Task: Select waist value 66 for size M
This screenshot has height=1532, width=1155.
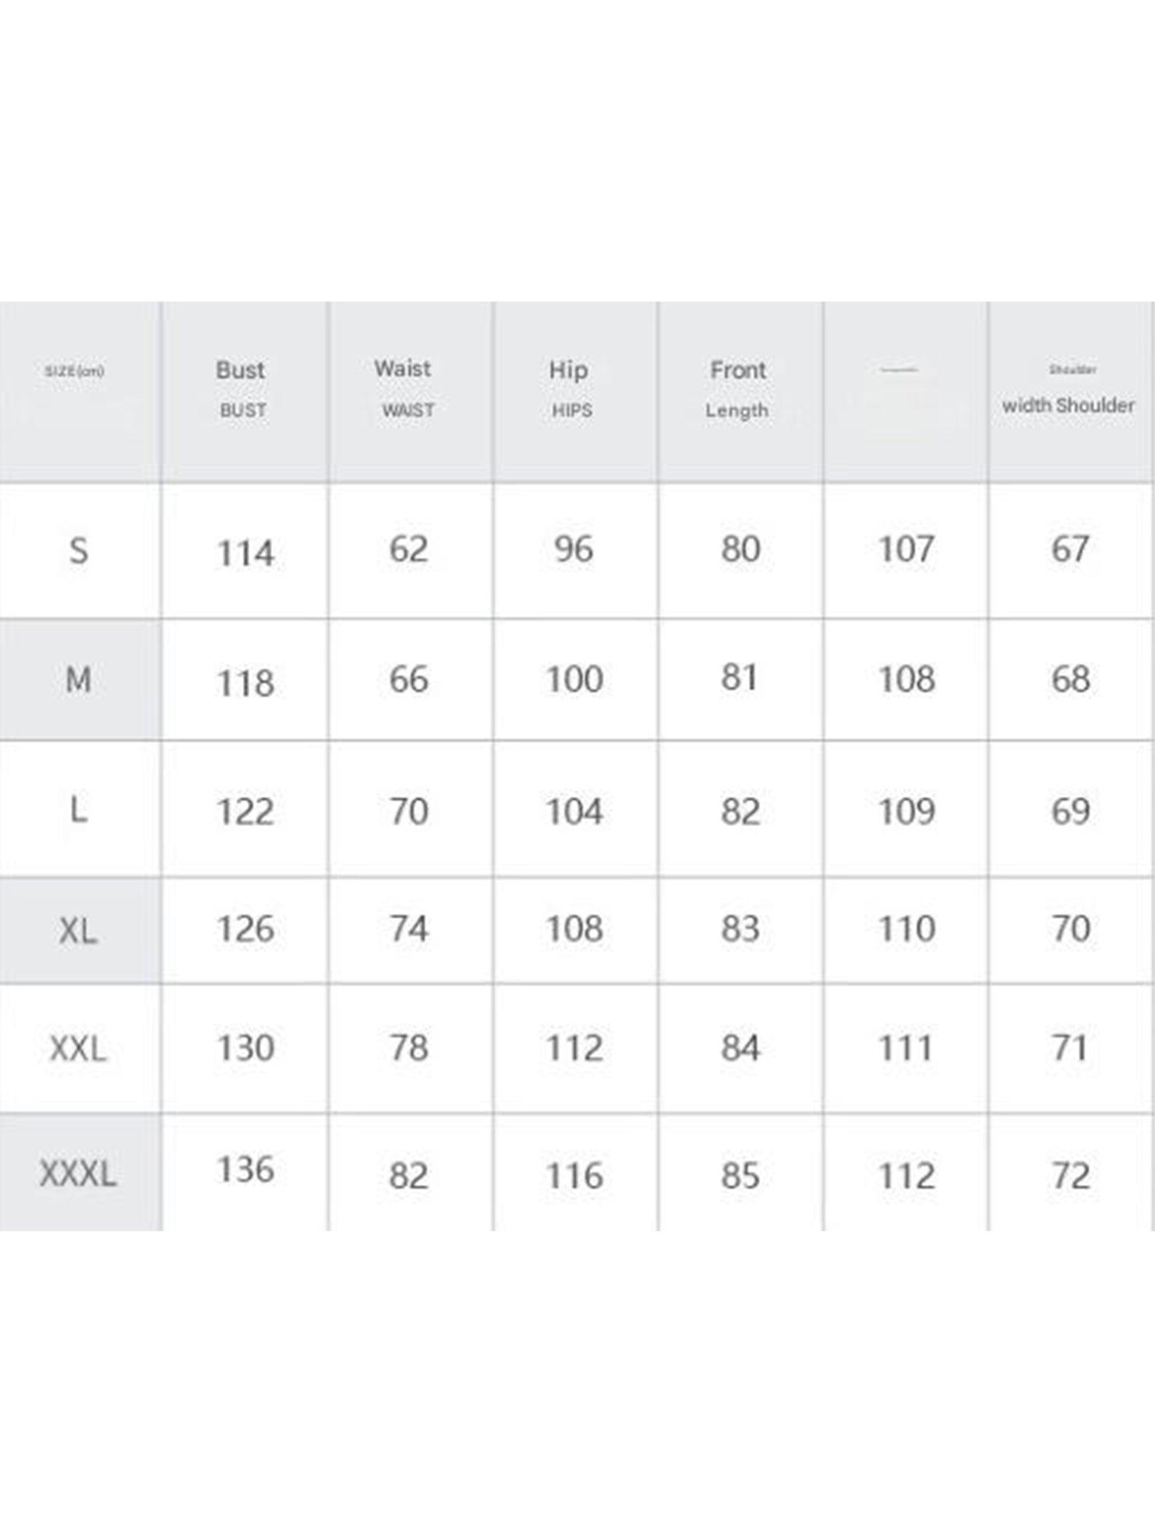Action: pyautogui.click(x=409, y=680)
